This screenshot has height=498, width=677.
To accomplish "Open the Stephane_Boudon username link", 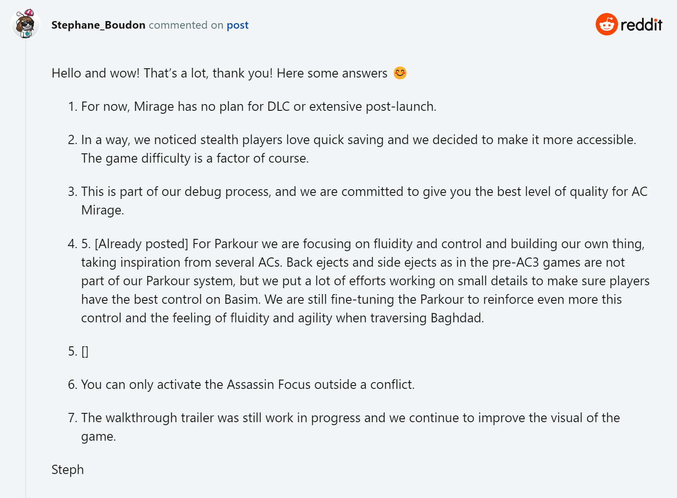I will tap(98, 25).
